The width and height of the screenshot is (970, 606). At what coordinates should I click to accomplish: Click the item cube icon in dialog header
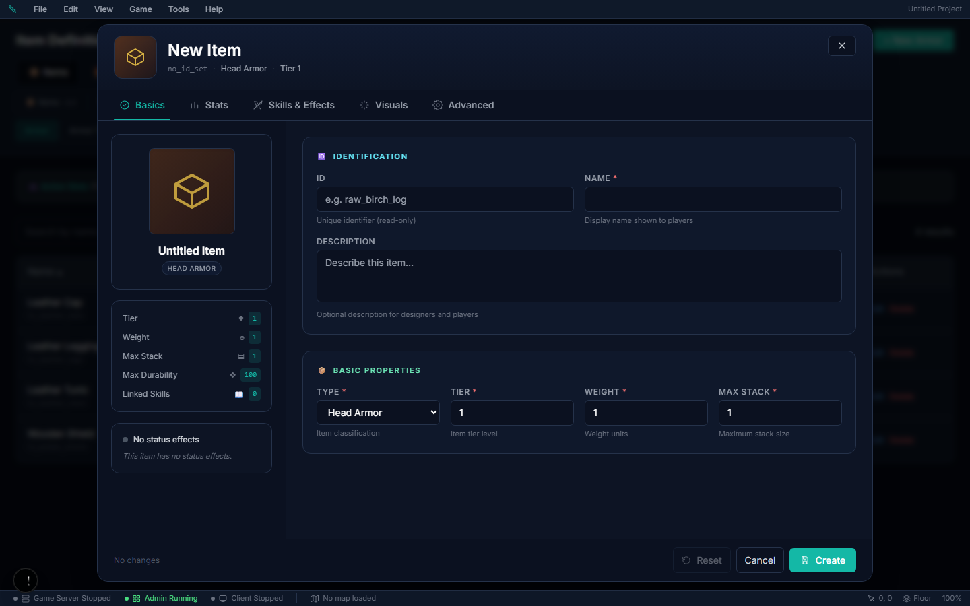(x=135, y=57)
